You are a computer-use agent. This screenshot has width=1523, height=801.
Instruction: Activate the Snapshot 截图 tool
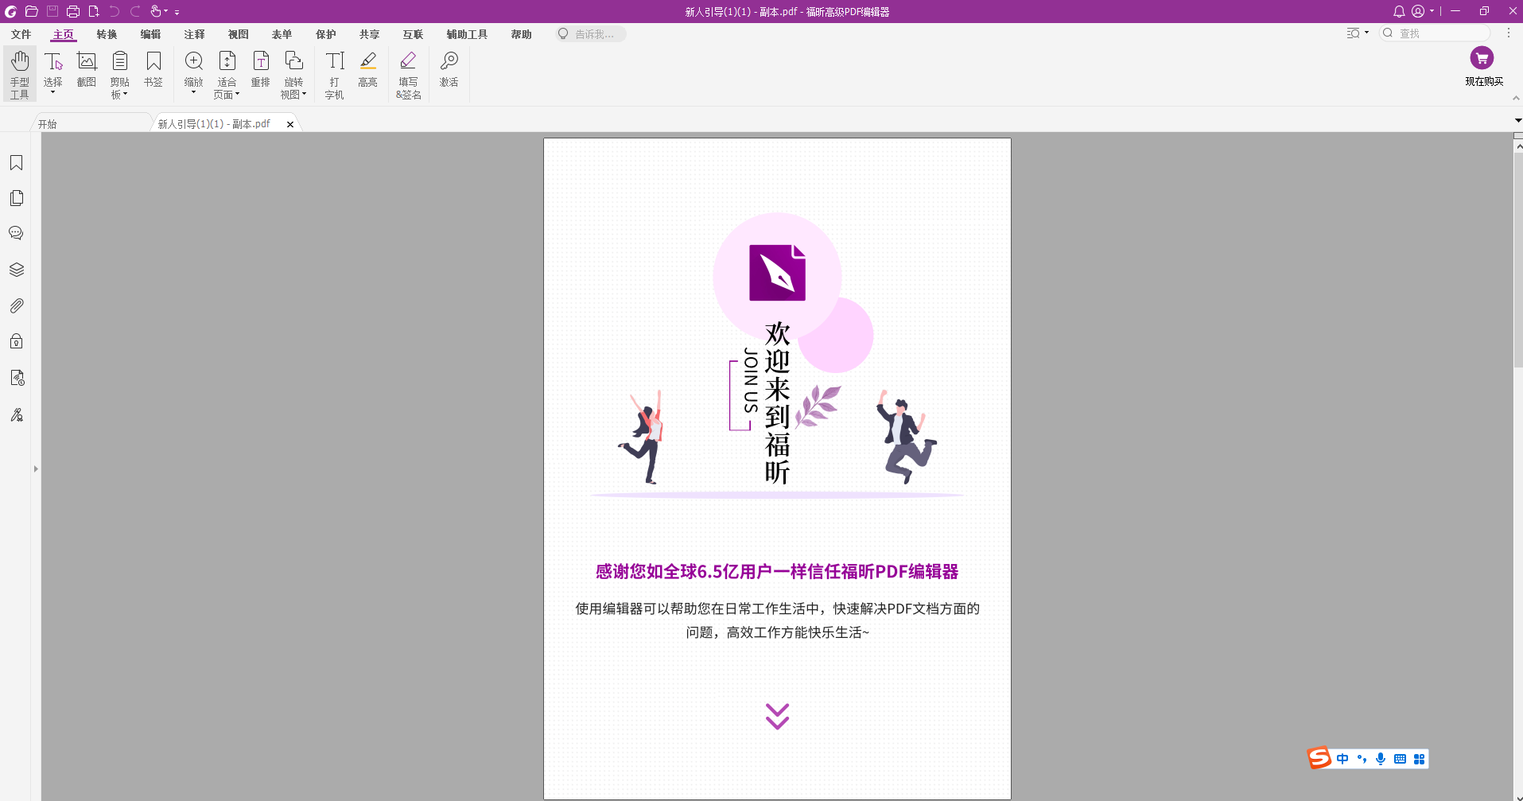(x=87, y=72)
